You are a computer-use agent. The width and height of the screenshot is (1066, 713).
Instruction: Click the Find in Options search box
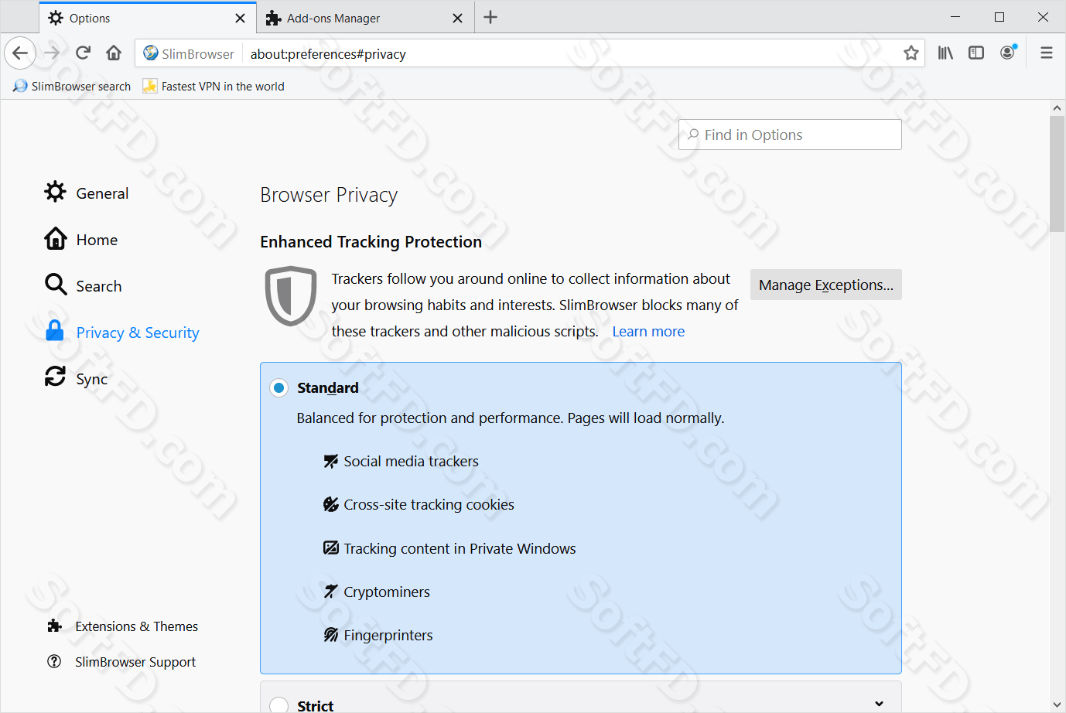[x=790, y=135]
